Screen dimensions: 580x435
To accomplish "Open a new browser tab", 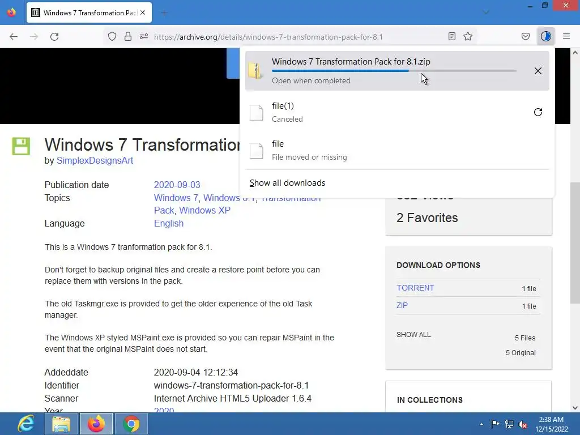I will tap(164, 13).
